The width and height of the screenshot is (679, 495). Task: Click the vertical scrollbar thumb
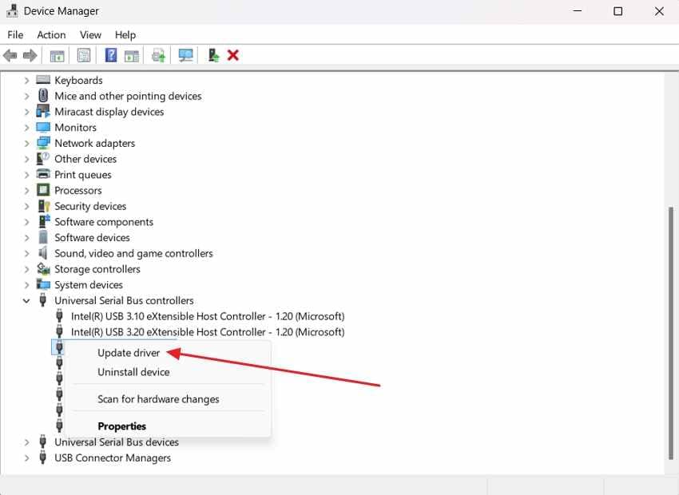[671, 333]
